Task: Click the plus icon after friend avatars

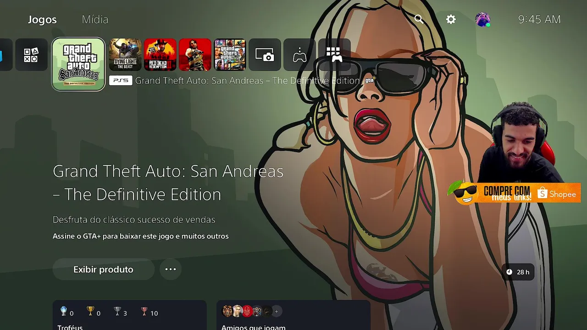Action: [276, 312]
